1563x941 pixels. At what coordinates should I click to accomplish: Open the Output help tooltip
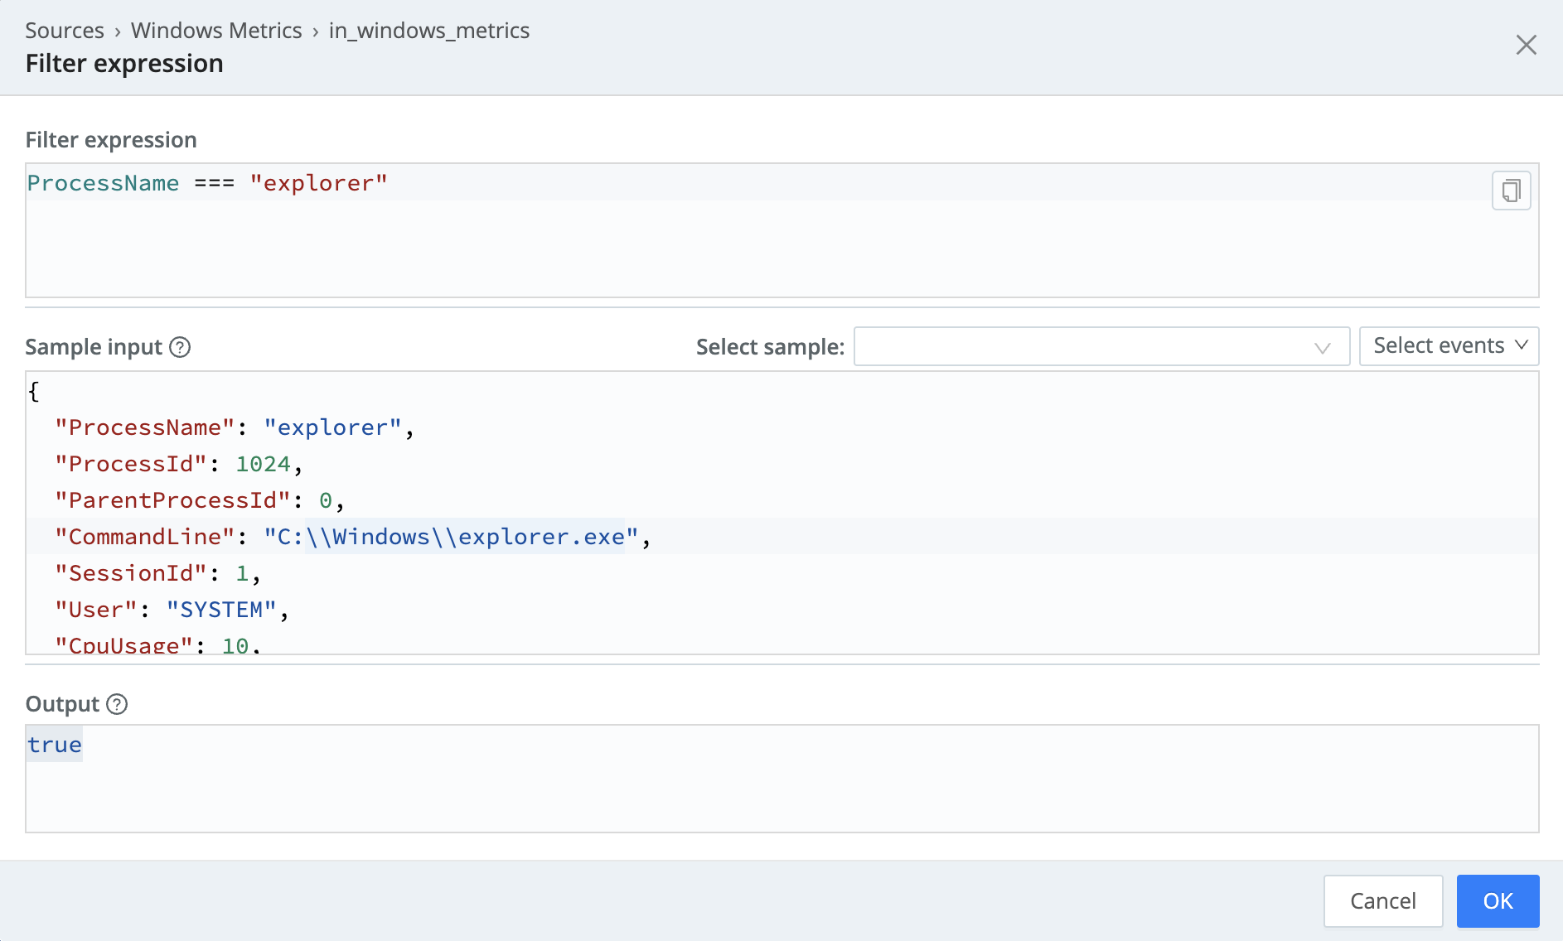point(118,705)
